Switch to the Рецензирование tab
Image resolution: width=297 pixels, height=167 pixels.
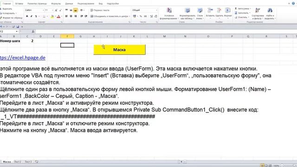[x=86, y=4]
